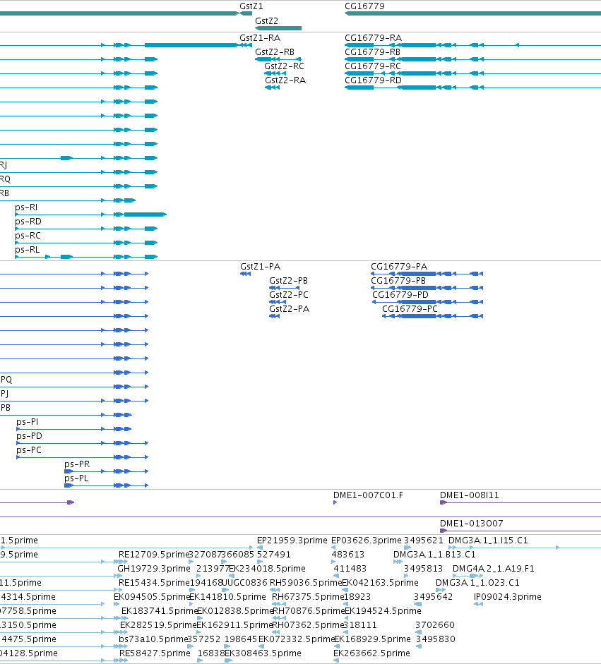Image resolution: width=601 pixels, height=664 pixels.
Task: Select the ps-PD protein label
Action: pyautogui.click(x=29, y=436)
